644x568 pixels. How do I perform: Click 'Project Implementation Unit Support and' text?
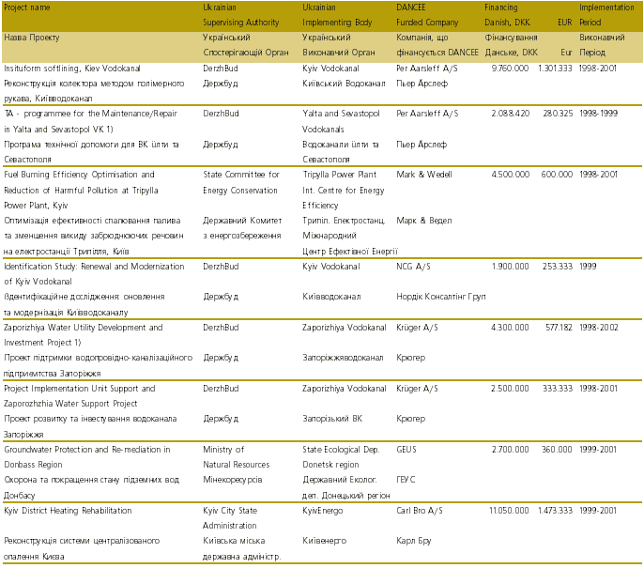tap(79, 389)
